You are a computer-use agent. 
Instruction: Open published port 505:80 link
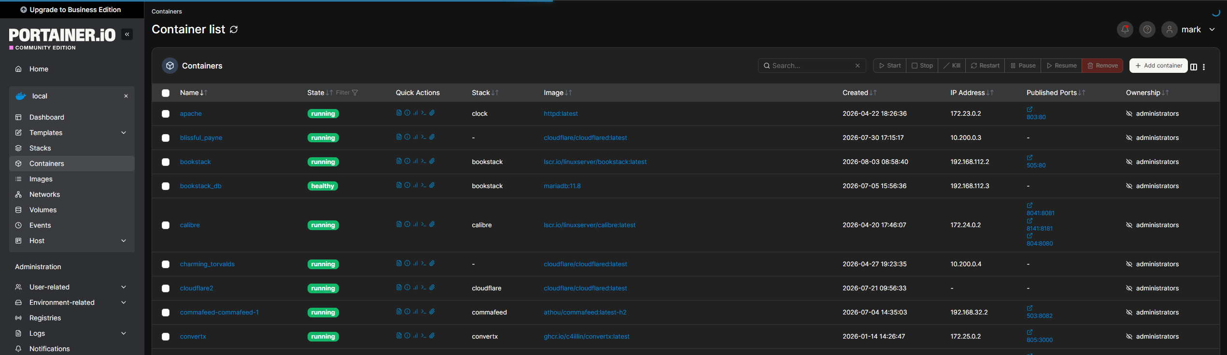click(1036, 165)
